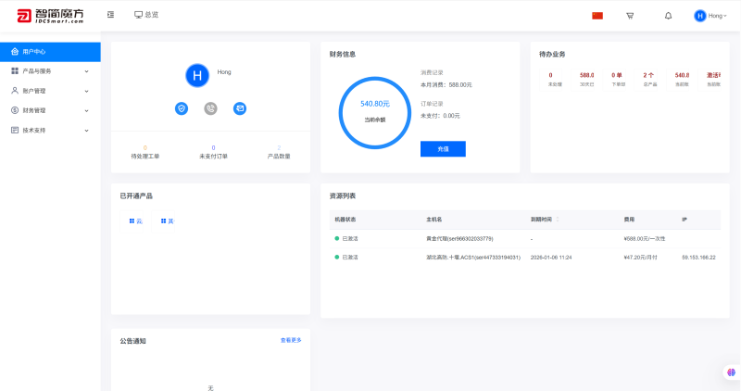Screen dimensions: 741x391
Task: Expand the 账户管理 sidebar menu
Action: click(x=50, y=91)
